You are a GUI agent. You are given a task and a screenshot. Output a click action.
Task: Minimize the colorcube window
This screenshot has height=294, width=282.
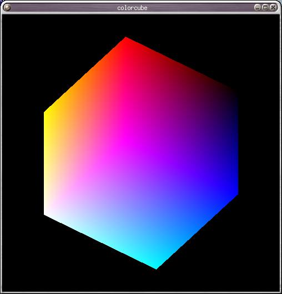coord(257,8)
